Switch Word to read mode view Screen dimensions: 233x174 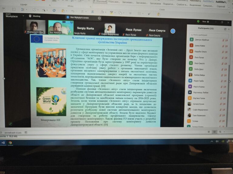point(209,132)
